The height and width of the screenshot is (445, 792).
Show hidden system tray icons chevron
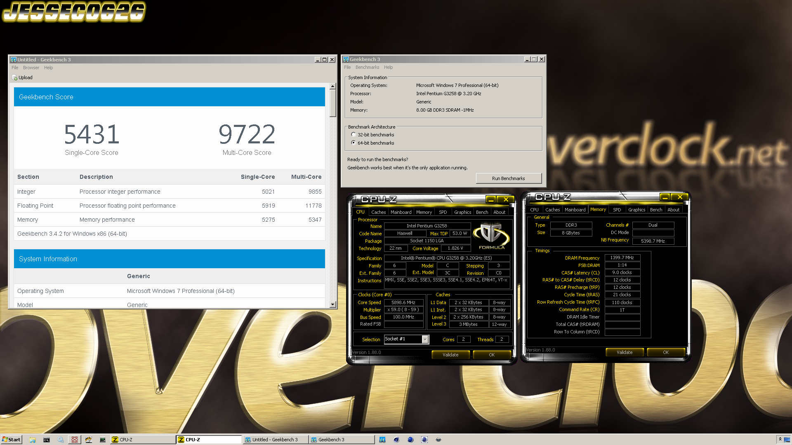point(780,439)
